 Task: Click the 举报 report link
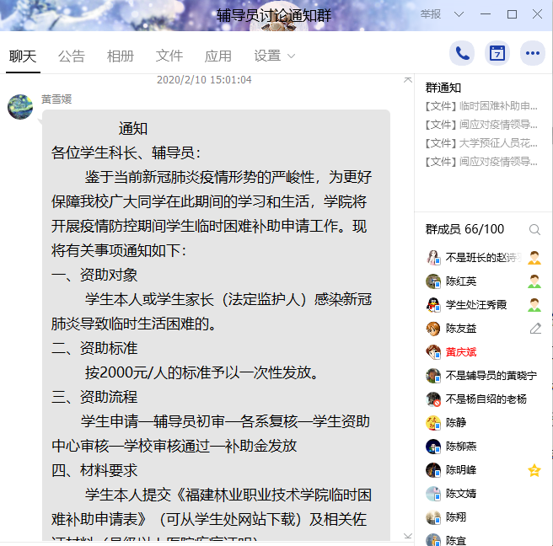[431, 14]
